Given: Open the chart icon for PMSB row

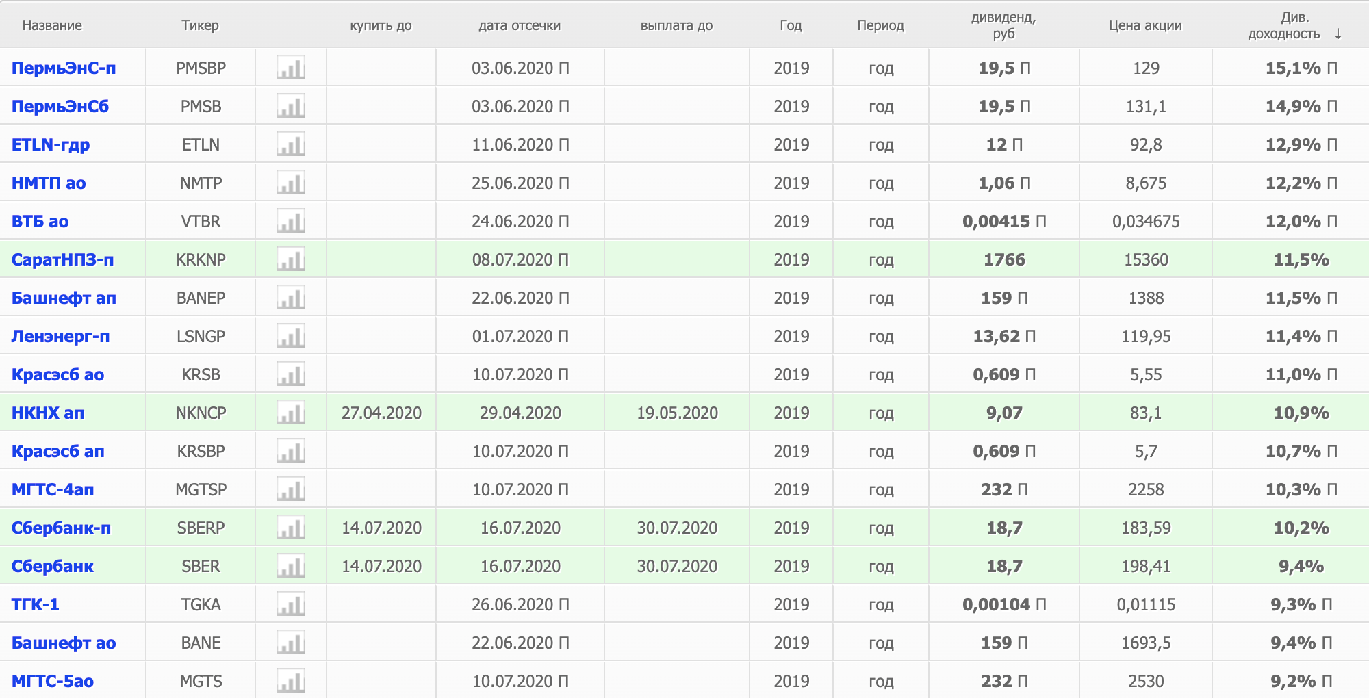Looking at the screenshot, I should coord(291,106).
